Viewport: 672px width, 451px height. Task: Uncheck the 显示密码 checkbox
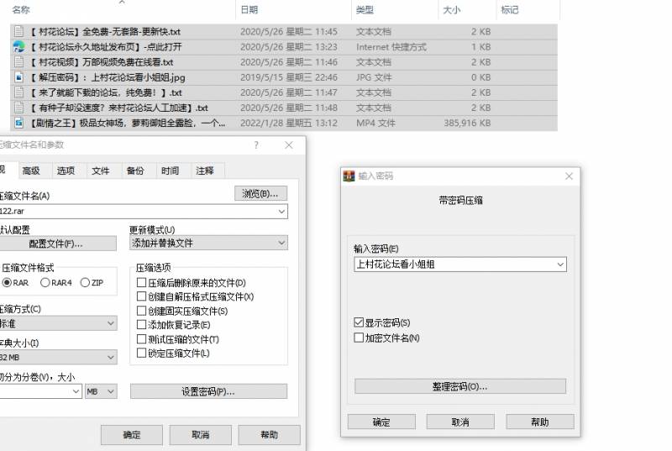point(360,323)
